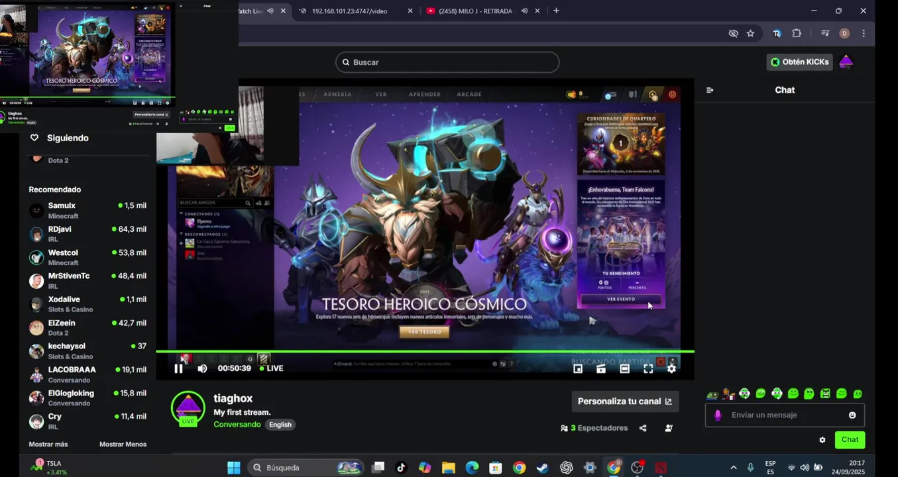Click the 3 Espectadores viewer count
The height and width of the screenshot is (477, 898).
click(594, 429)
